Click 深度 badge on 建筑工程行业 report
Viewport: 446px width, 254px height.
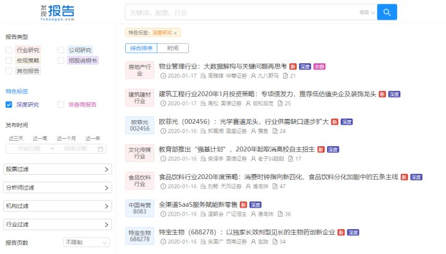point(394,94)
